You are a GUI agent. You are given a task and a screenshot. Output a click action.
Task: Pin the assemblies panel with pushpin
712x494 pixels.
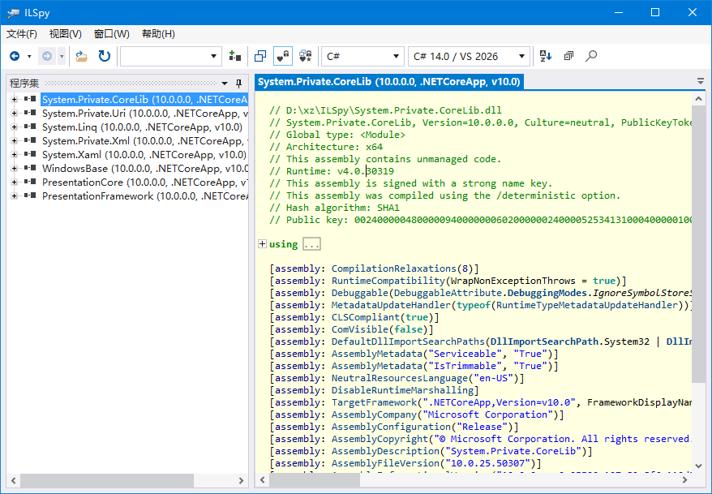(x=238, y=84)
